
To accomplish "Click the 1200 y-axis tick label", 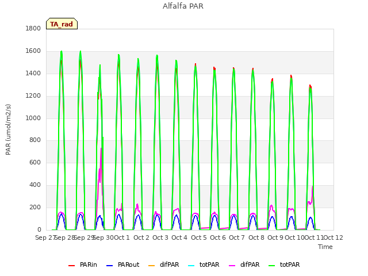I will pos(33,96).
